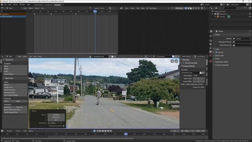The width and height of the screenshot is (252, 142).
Task: Toggle the Collection exclude checkbox in outliner
Action: pos(215,14)
